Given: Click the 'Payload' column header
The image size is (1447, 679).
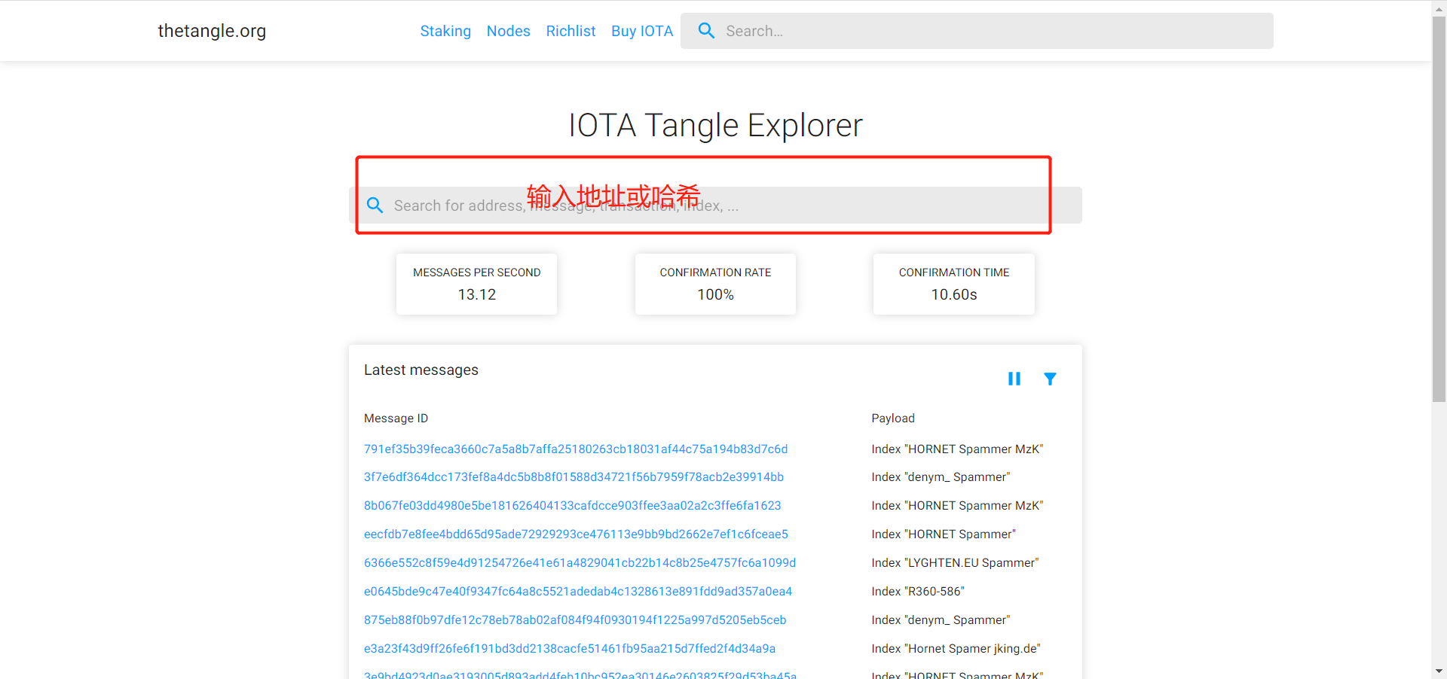Looking at the screenshot, I should (x=893, y=419).
